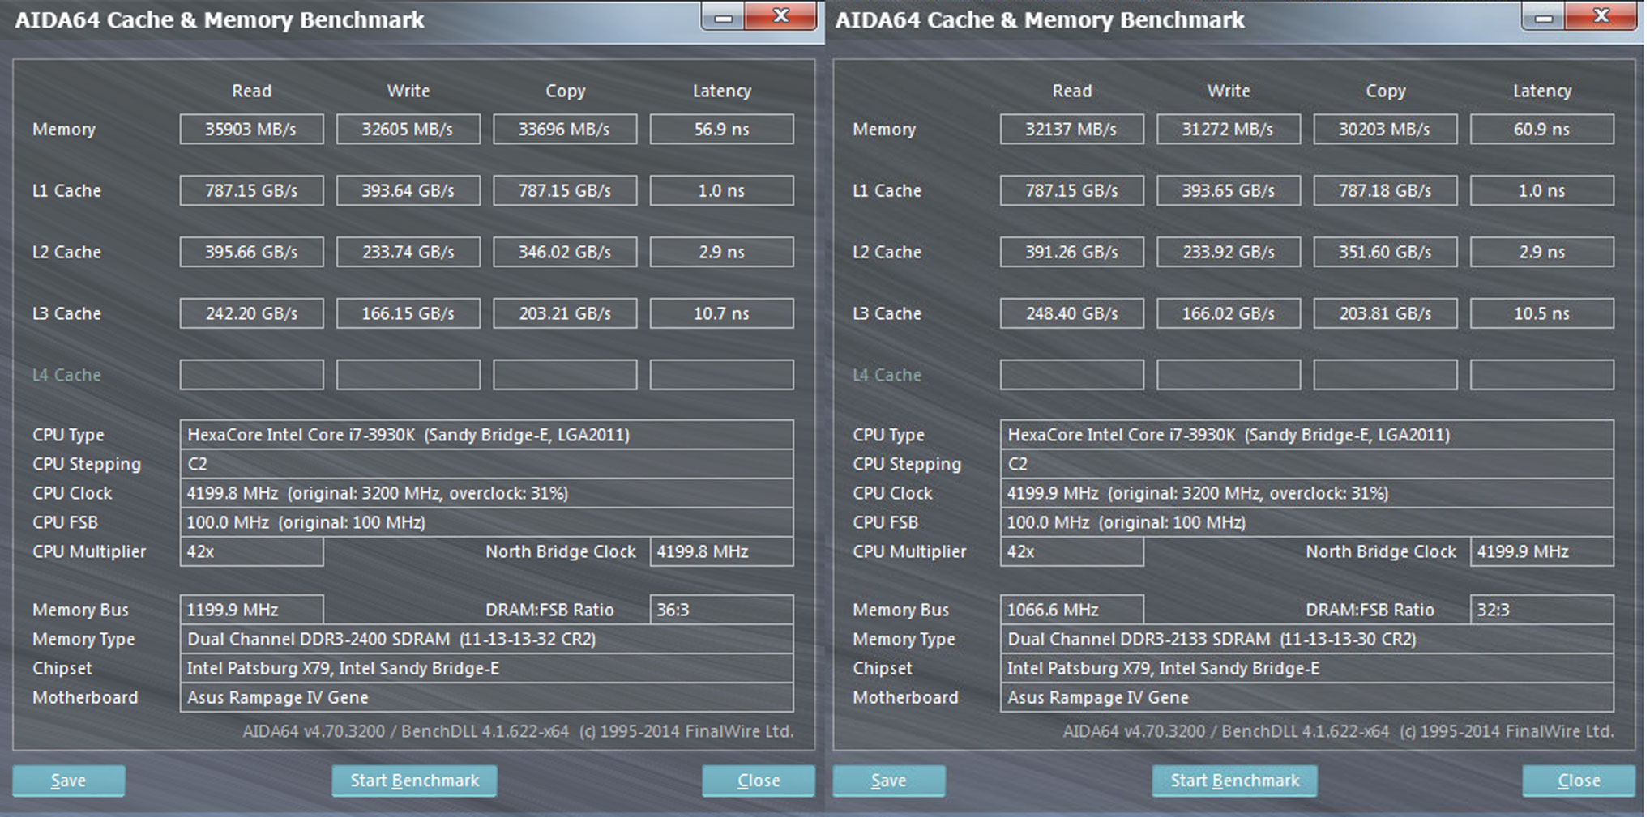The image size is (1650, 817).
Task: Select L2 write value 233.74 GB/s
Action: tap(408, 252)
